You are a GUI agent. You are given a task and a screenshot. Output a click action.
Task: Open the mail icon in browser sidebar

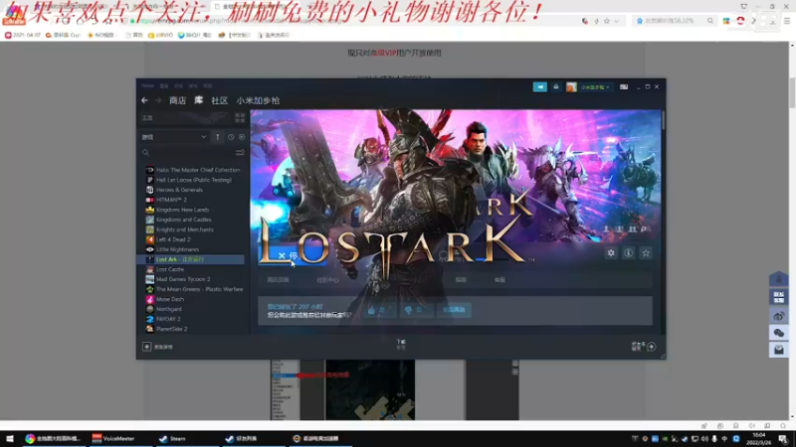[779, 350]
